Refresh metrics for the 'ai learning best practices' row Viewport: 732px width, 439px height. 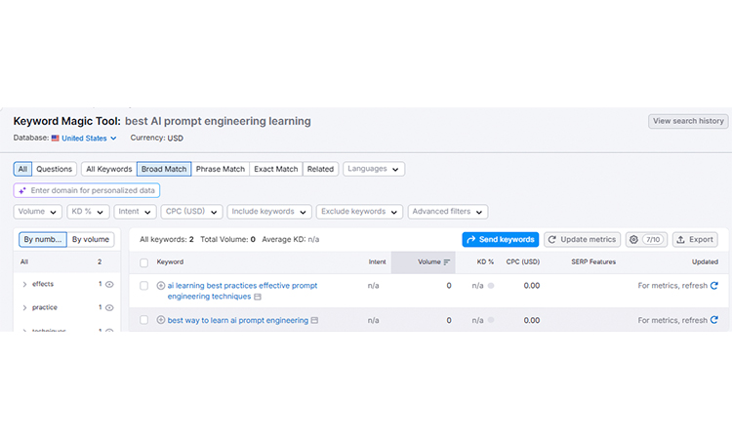point(713,286)
